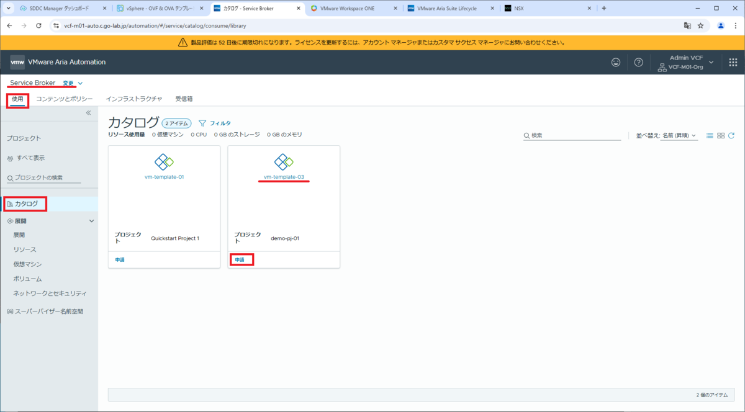The height and width of the screenshot is (412, 745).
Task: Select the コンテンツとポリシー tab
Action: click(x=64, y=99)
